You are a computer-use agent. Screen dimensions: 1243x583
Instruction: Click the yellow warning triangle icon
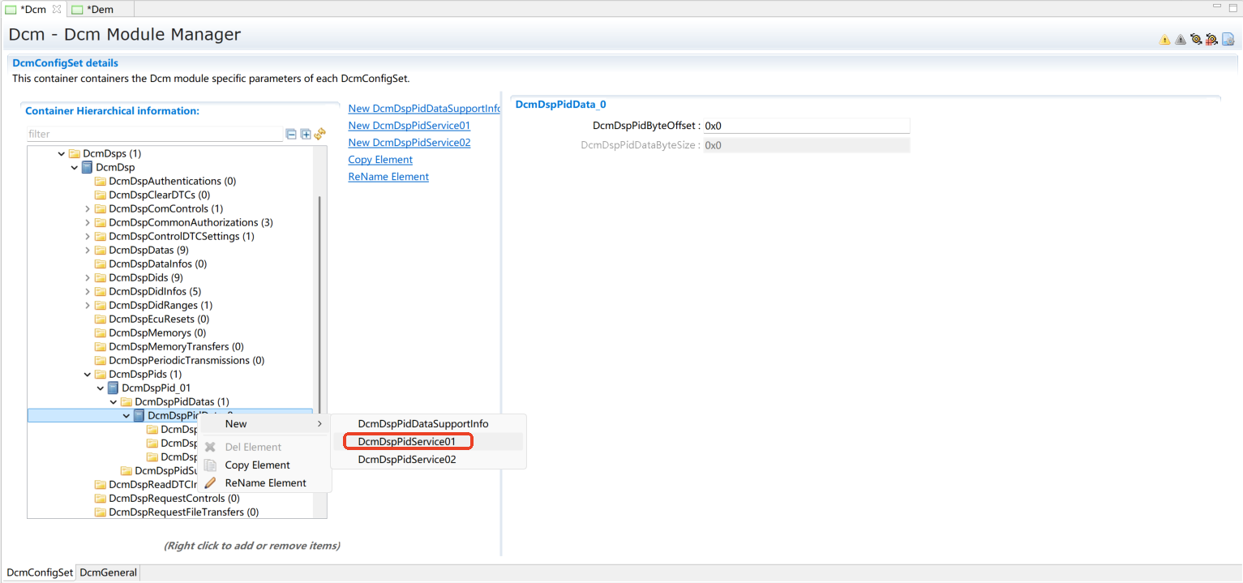point(1164,39)
